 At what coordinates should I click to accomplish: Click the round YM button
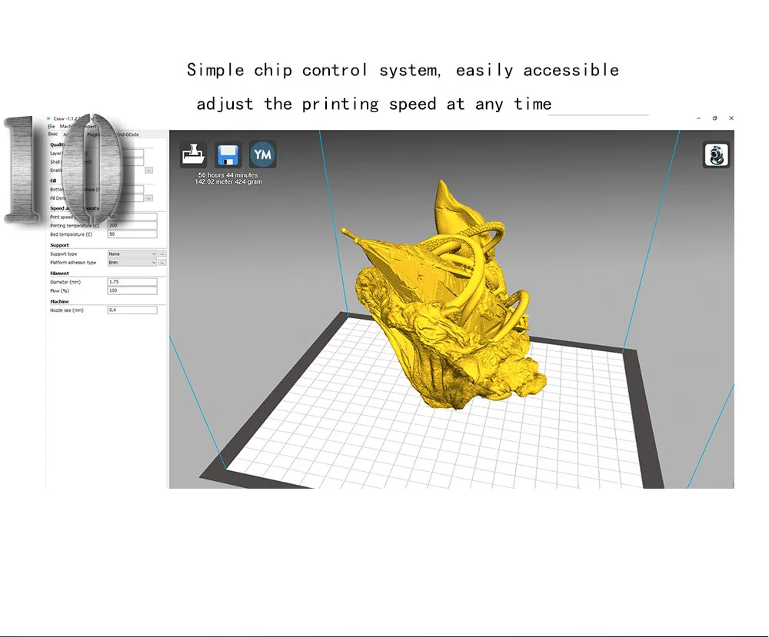pos(263,154)
